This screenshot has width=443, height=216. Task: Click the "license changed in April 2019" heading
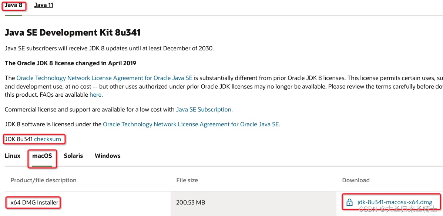[x=70, y=63]
